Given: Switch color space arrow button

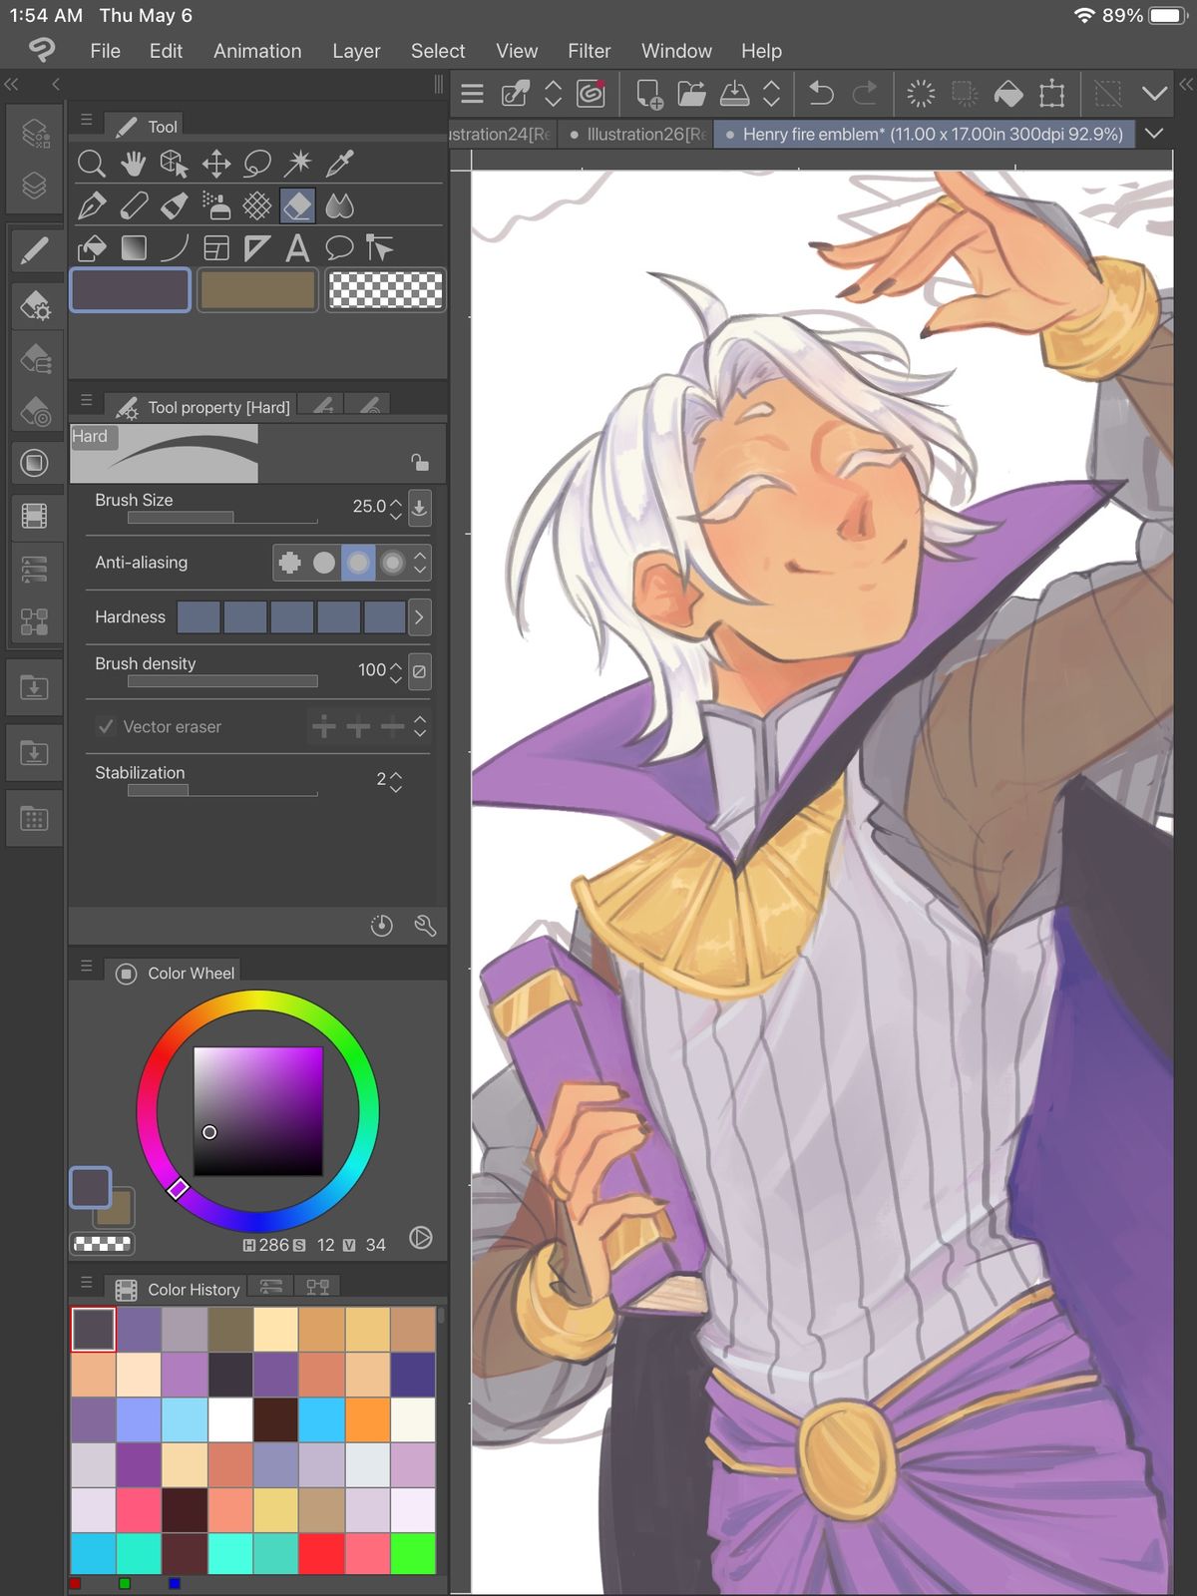Looking at the screenshot, I should coord(421,1238).
